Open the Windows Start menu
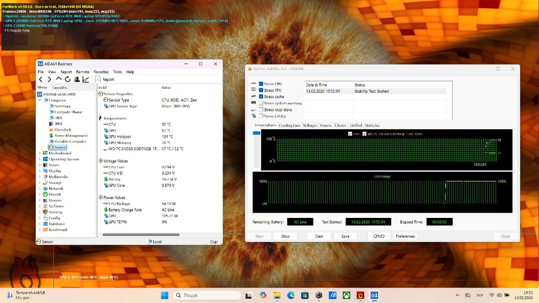The width and height of the screenshot is (539, 303). coord(164,295)
